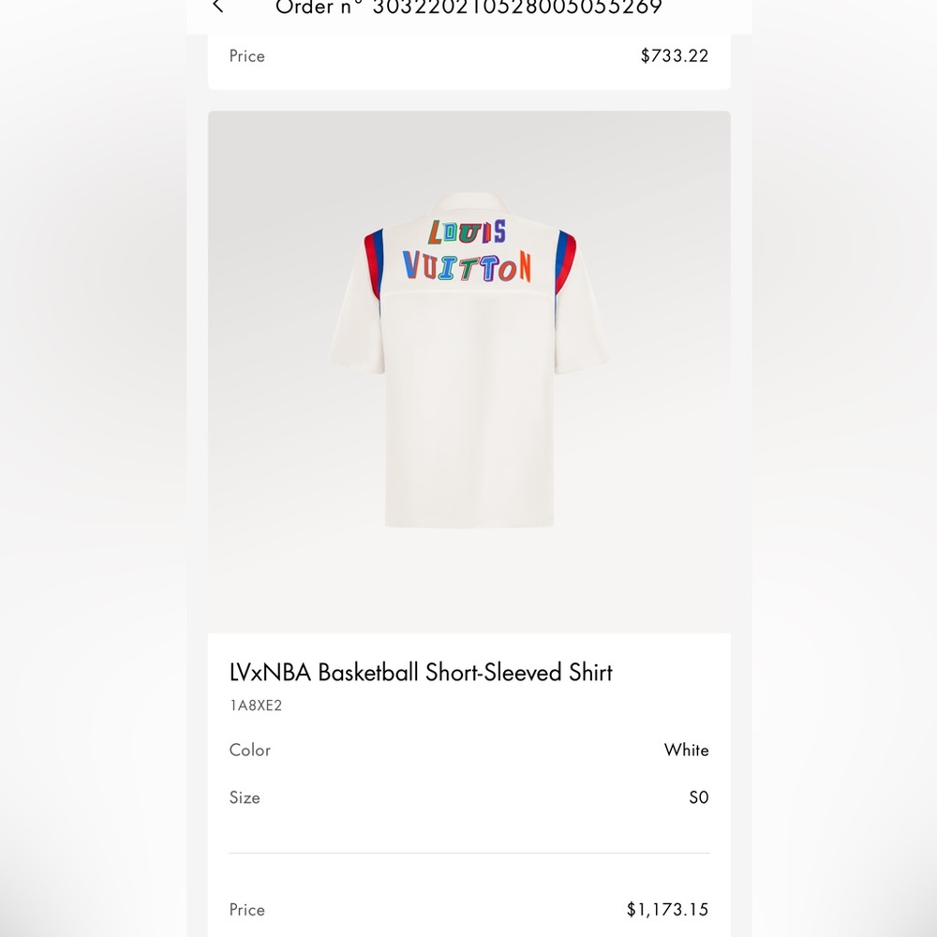Click the Size label
This screenshot has height=937, width=937.
[245, 797]
